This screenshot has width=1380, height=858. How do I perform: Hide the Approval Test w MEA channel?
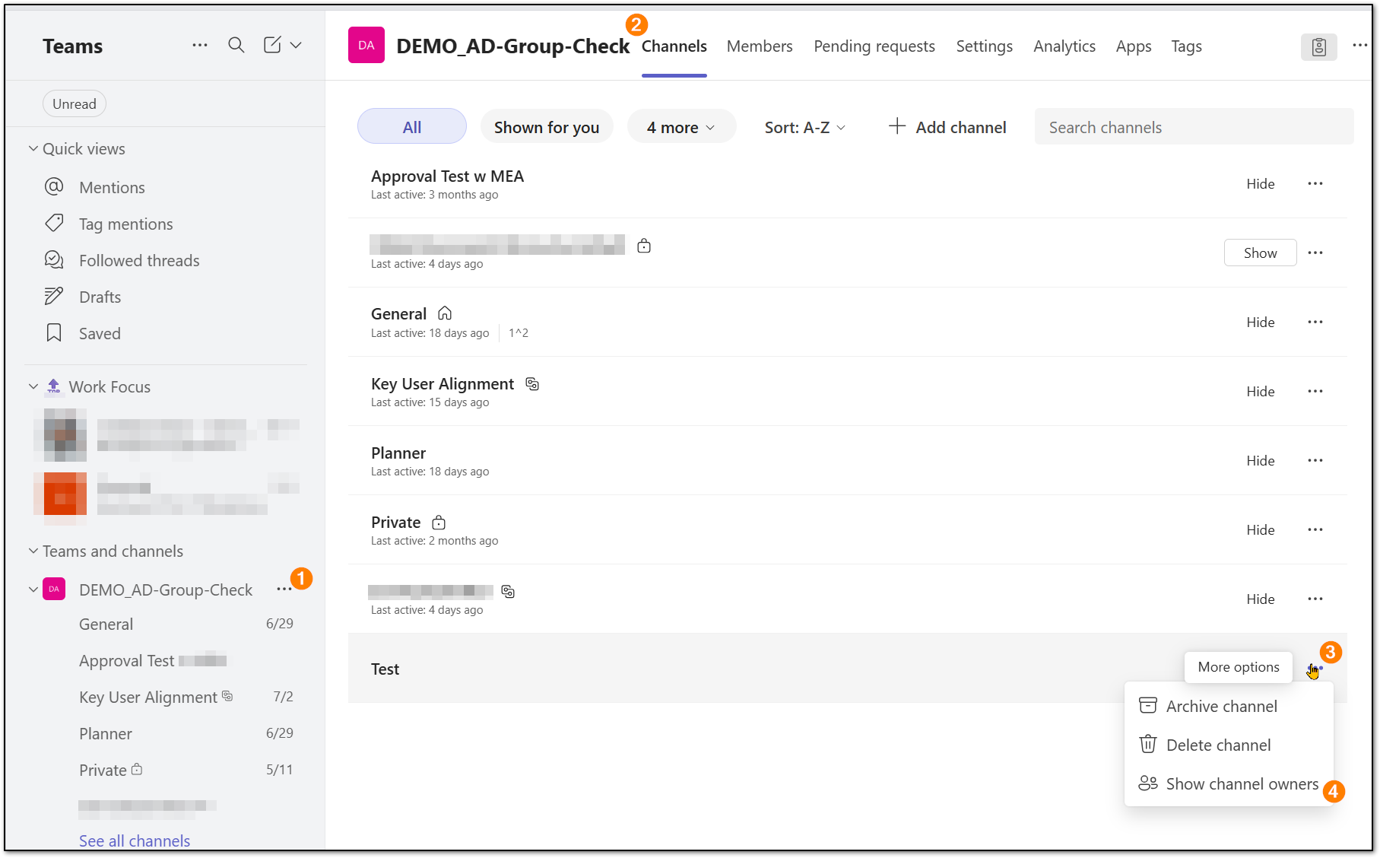coord(1261,183)
